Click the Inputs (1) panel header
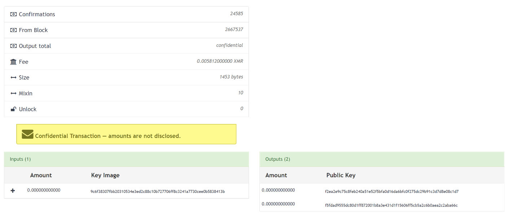508x214 pixels. tap(126, 159)
